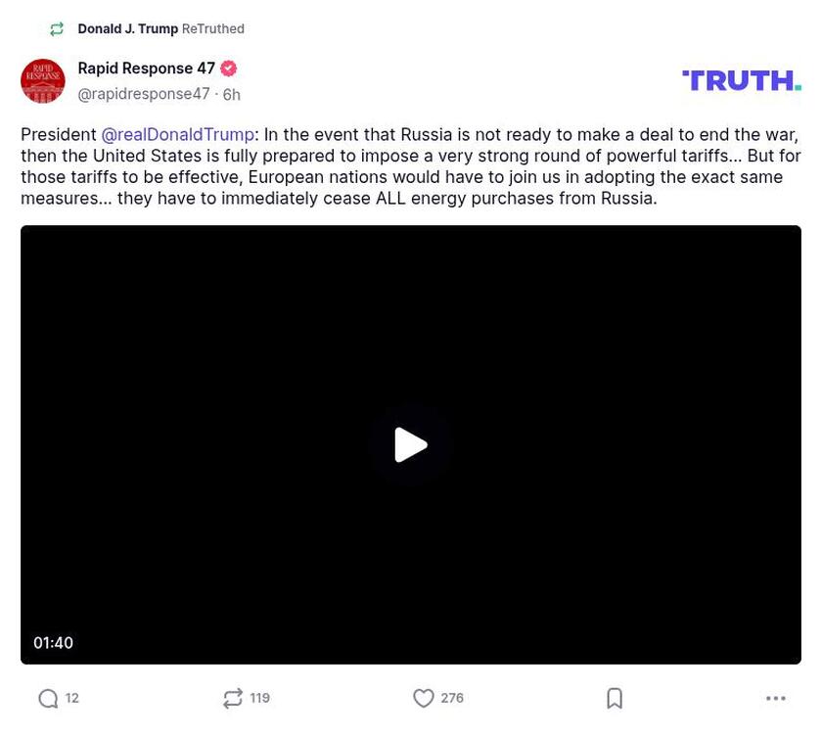This screenshot has width=822, height=737.
Task: Click the Rapid Response 47 profile picture
Action: point(43,81)
